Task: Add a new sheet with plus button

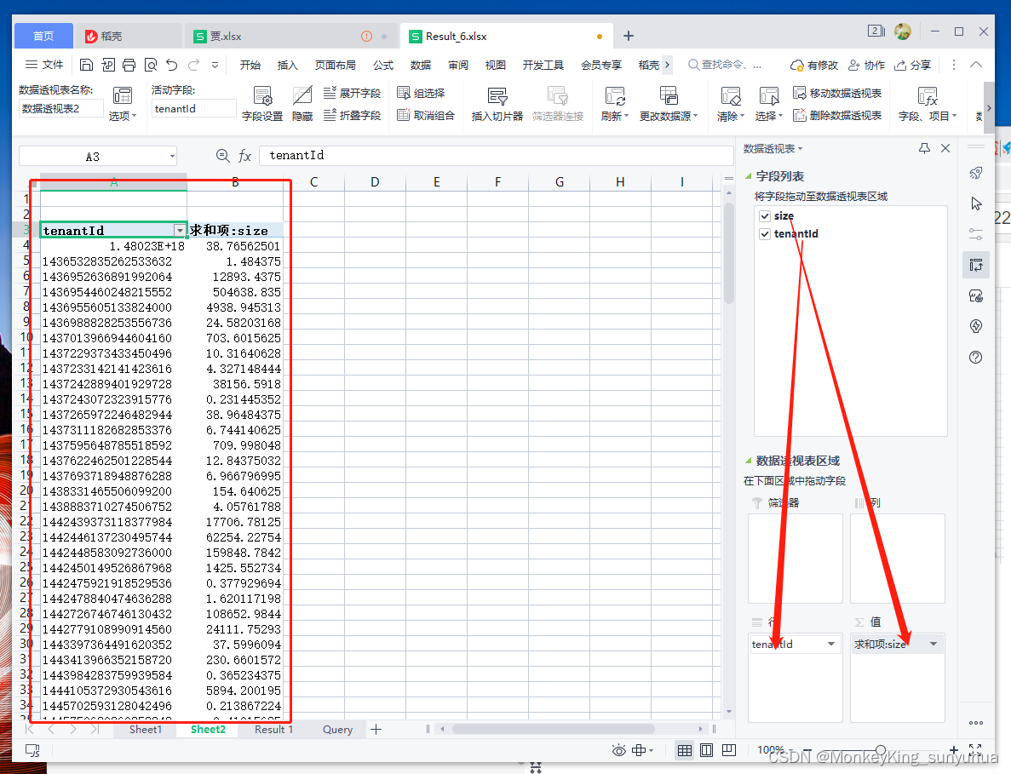Action: coord(376,730)
